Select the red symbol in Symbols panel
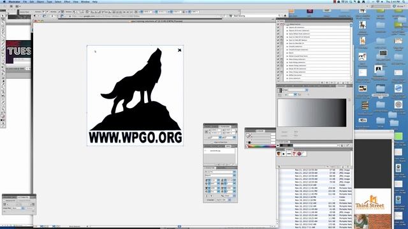 [294, 154]
